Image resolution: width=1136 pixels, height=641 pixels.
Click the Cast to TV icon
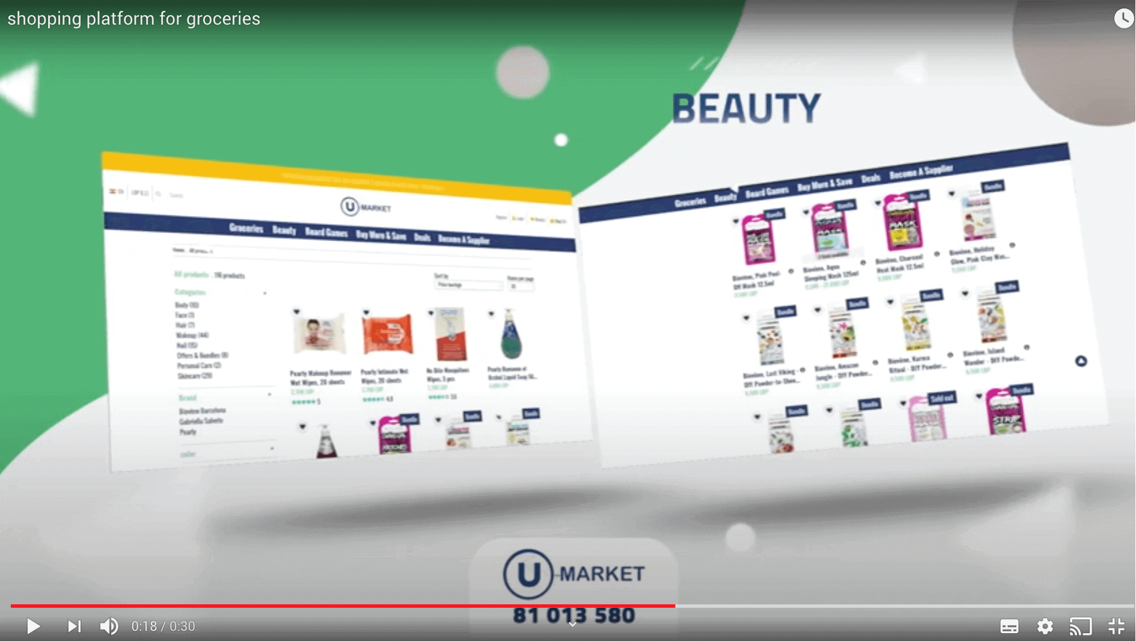tap(1080, 626)
